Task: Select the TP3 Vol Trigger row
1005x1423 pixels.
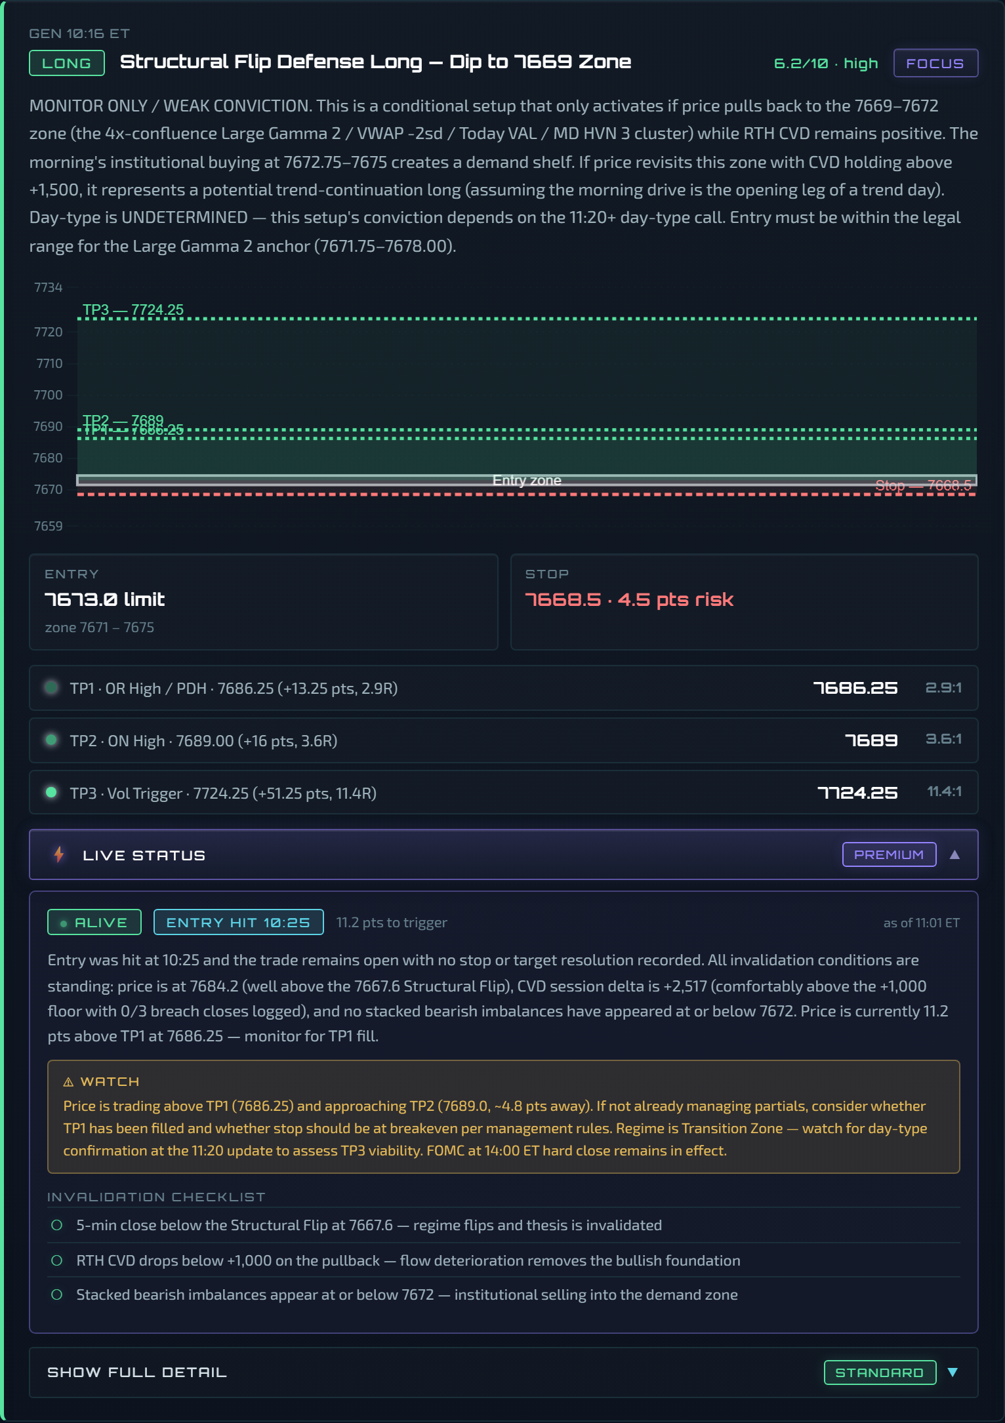Action: click(x=503, y=793)
